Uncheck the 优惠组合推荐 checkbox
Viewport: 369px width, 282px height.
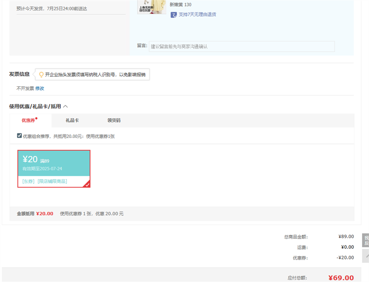point(19,136)
